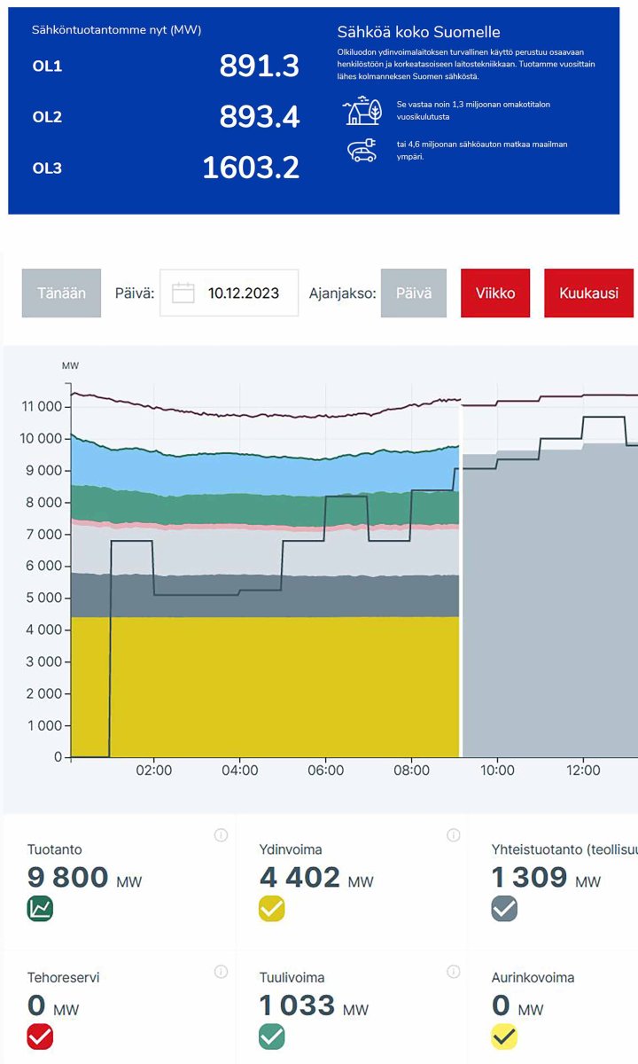
Task: Open info icon on Ydinvoima card
Action: coord(453,835)
